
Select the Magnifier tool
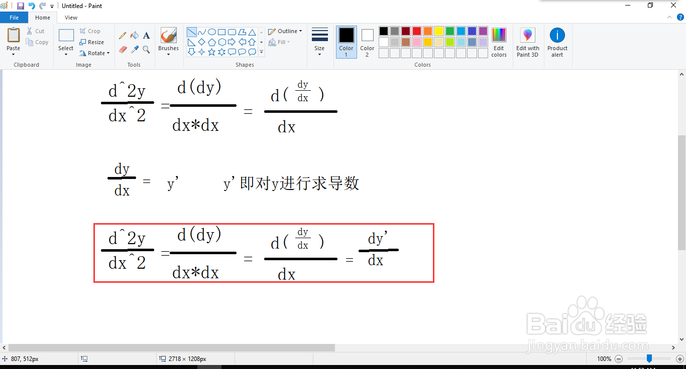point(147,49)
